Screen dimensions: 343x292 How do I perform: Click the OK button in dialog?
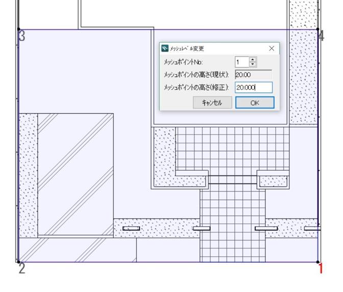(255, 102)
